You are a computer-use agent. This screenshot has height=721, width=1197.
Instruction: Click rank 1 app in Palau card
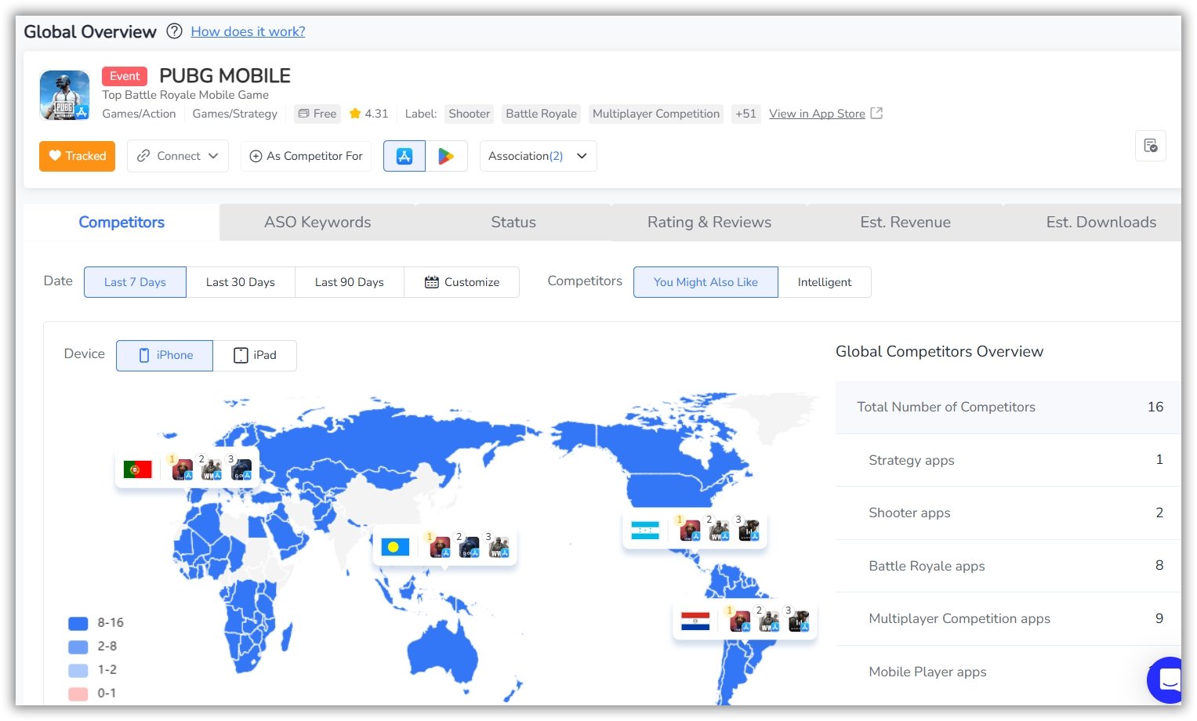[440, 546]
